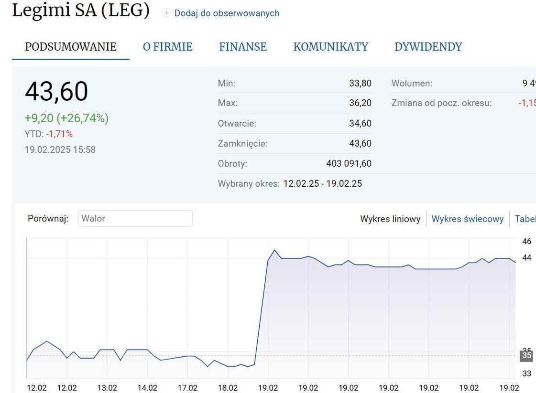The width and height of the screenshot is (536, 393).
Task: Click the selected period 12.02.25 - 19.02.25
Action: [323, 184]
